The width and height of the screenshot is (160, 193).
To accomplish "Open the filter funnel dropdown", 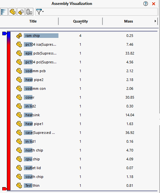I will 40,12.
